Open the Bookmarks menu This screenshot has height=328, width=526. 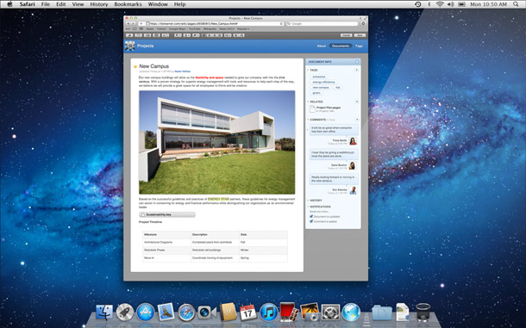(x=128, y=4)
